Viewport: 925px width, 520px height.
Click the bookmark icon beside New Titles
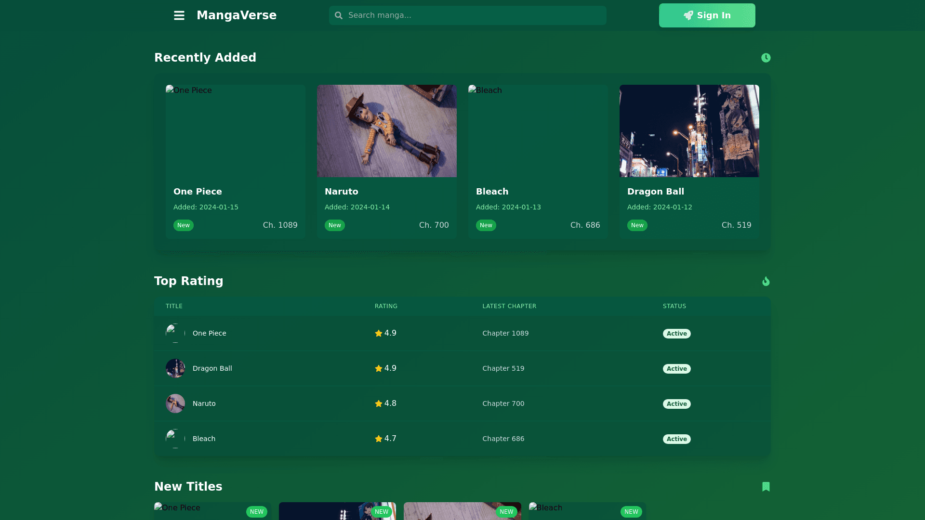coord(766,487)
